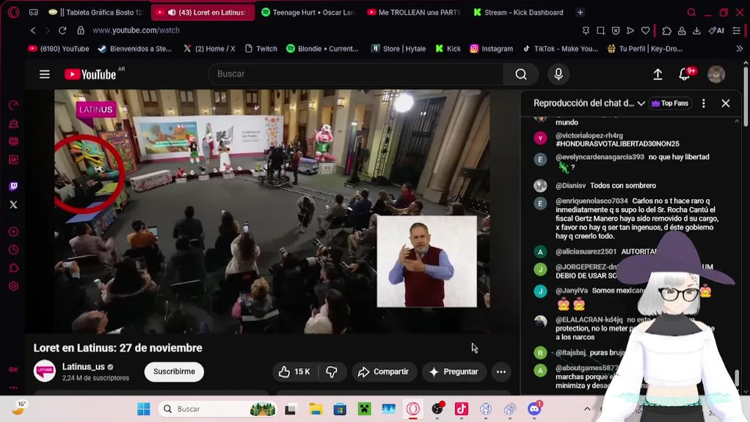Screen dimensions: 750x422
Task: Open X in the Opera sidebar
Action: pos(13,205)
